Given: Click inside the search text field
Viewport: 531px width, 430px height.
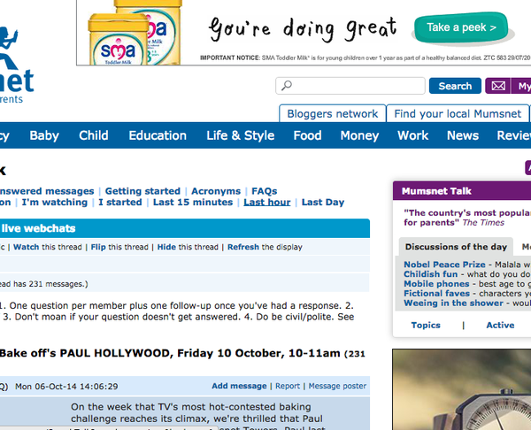Looking at the screenshot, I should point(350,86).
